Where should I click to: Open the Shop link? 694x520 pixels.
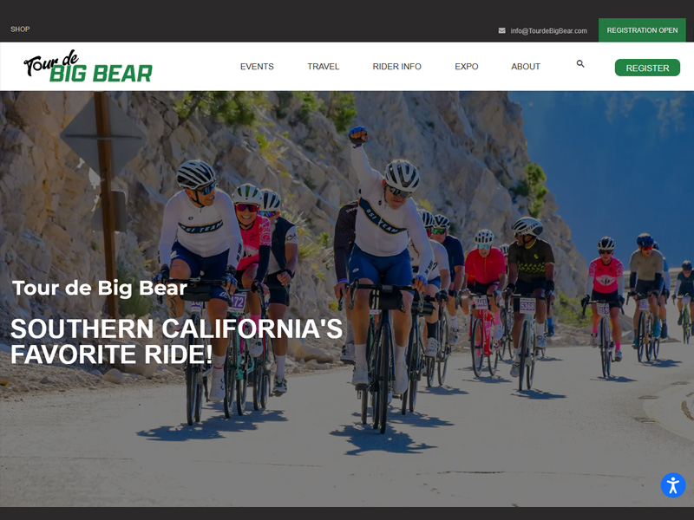pyautogui.click(x=20, y=29)
